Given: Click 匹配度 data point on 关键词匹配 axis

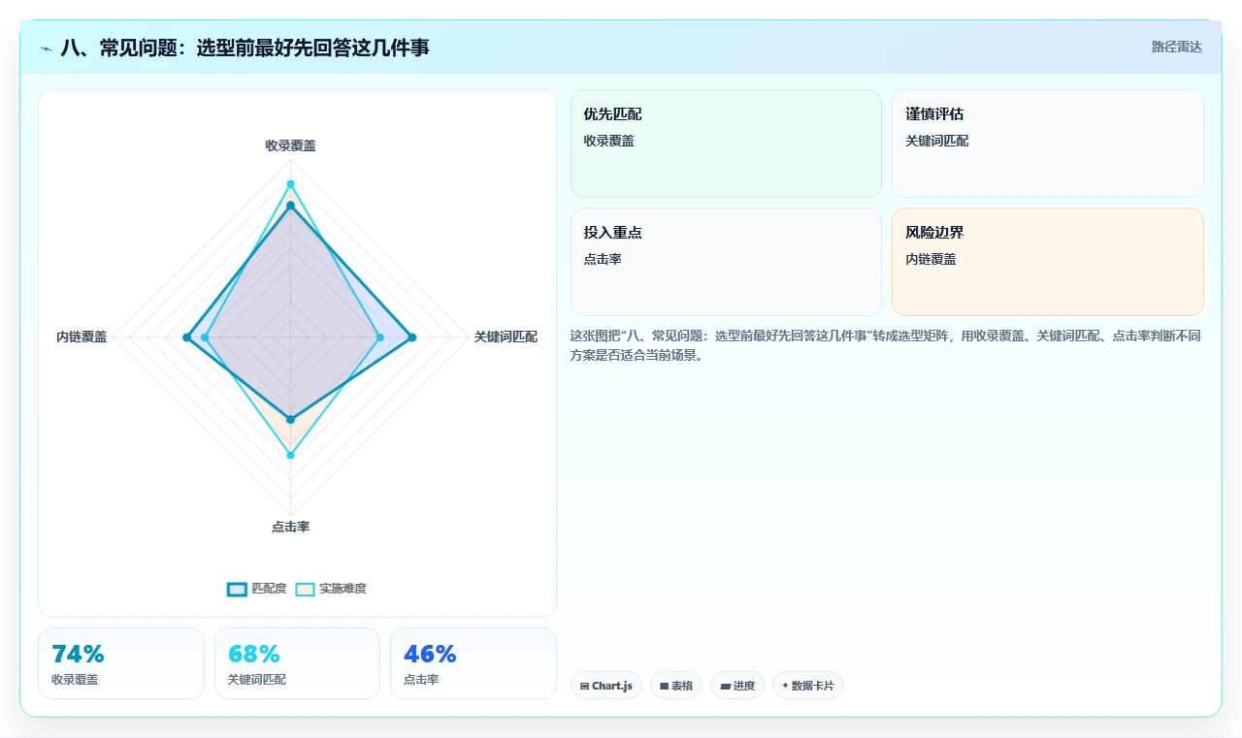Looking at the screenshot, I should [411, 337].
